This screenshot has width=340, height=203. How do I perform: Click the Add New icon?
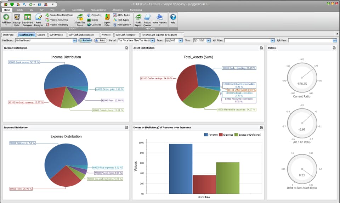click(x=6, y=17)
